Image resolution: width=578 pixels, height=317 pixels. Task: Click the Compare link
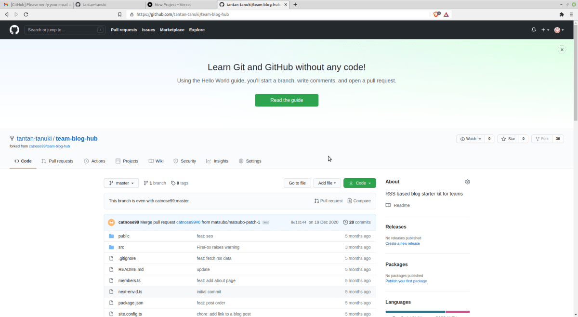(359, 201)
